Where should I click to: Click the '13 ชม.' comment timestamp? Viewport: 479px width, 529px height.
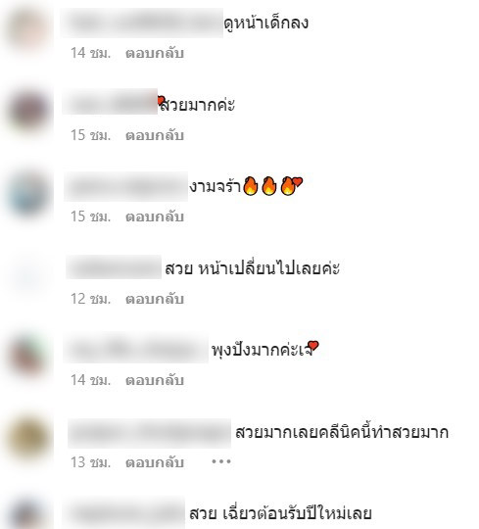[90, 462]
